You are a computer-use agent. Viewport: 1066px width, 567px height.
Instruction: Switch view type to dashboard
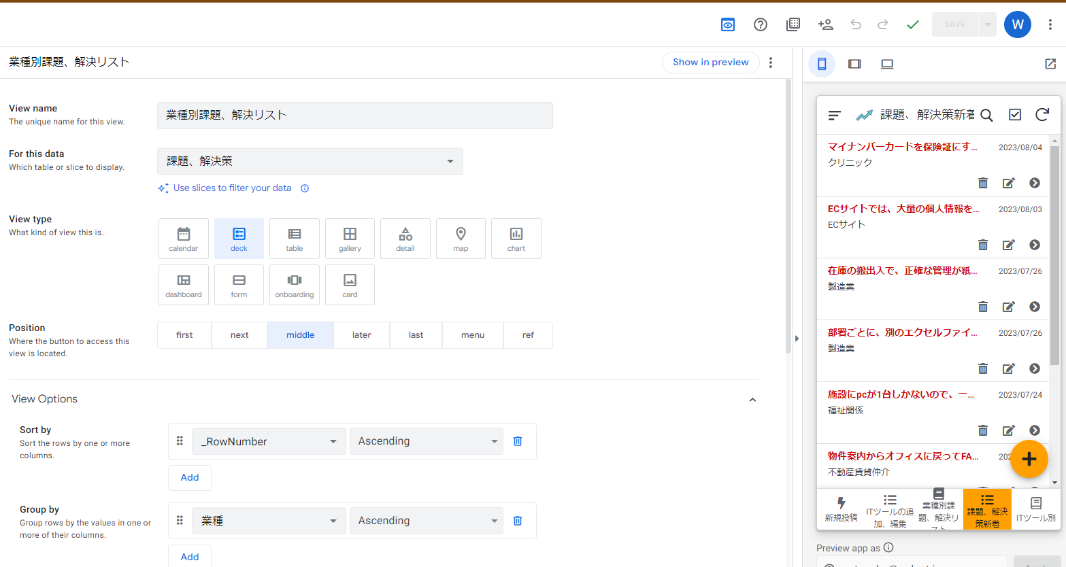(183, 285)
